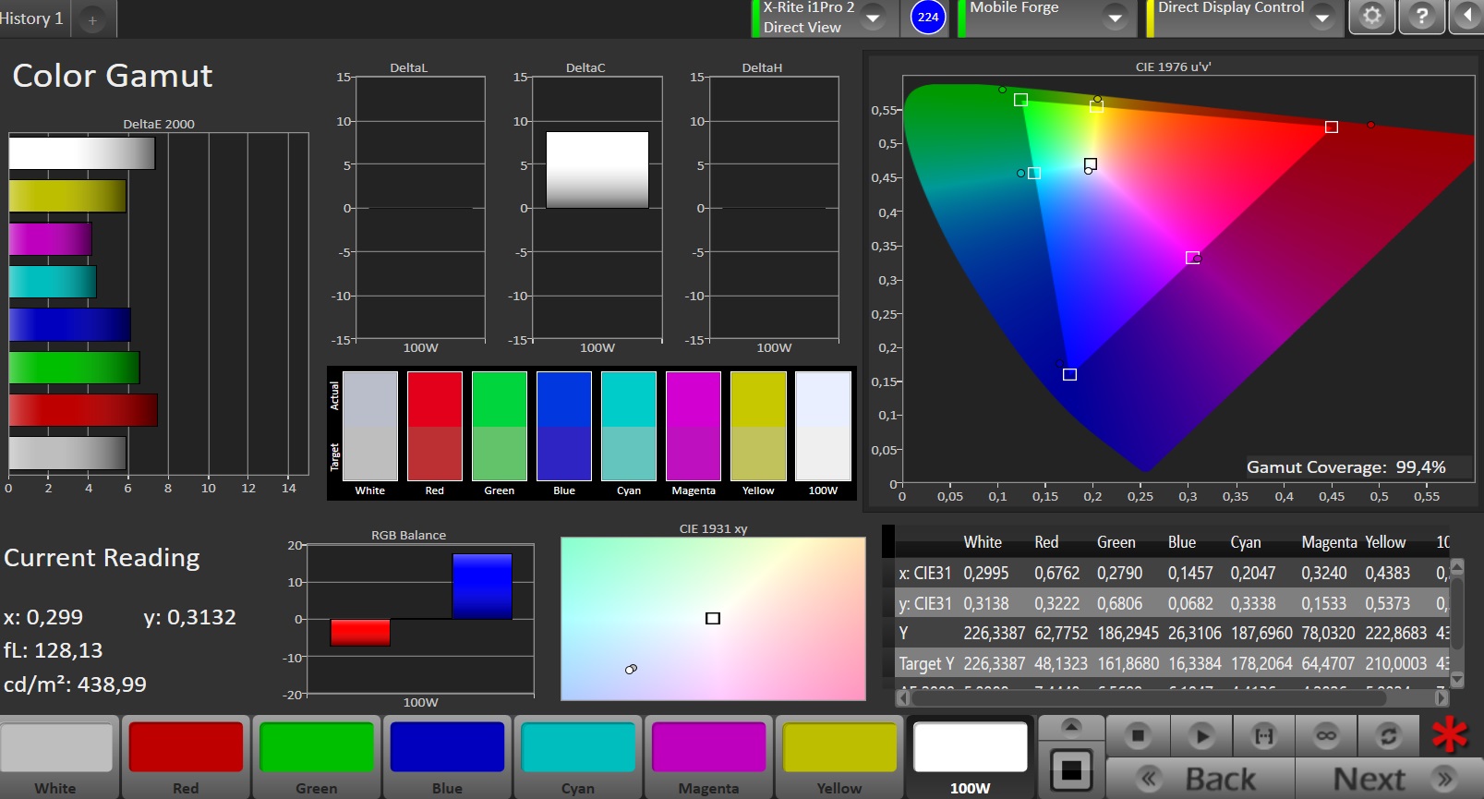The width and height of the screenshot is (1484, 799).
Task: Click the target square in CIE 1931 xy chart
Action: pos(713,618)
